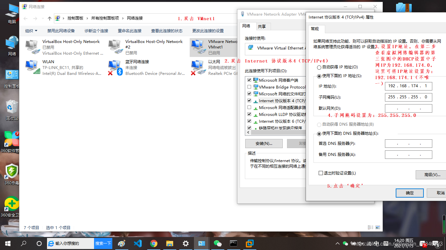Click the IP 地址 input field
The width and height of the screenshot is (446, 250).
pyautogui.click(x=408, y=86)
